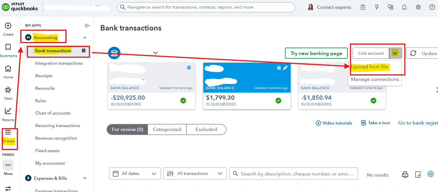Switch to the Excluded tab

(206, 129)
